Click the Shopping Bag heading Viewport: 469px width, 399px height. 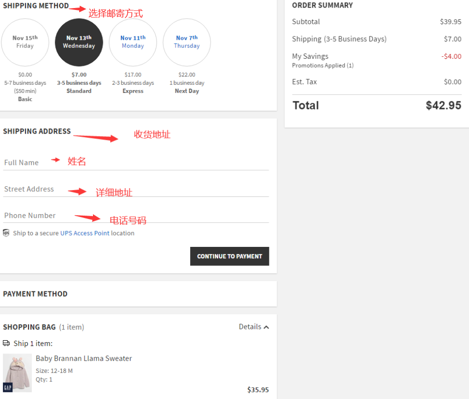[29, 327]
